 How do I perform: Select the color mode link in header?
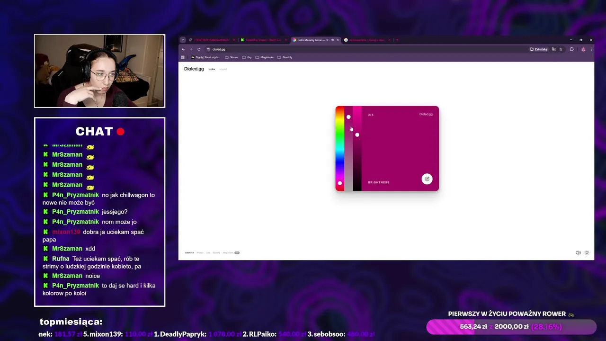tap(212, 69)
